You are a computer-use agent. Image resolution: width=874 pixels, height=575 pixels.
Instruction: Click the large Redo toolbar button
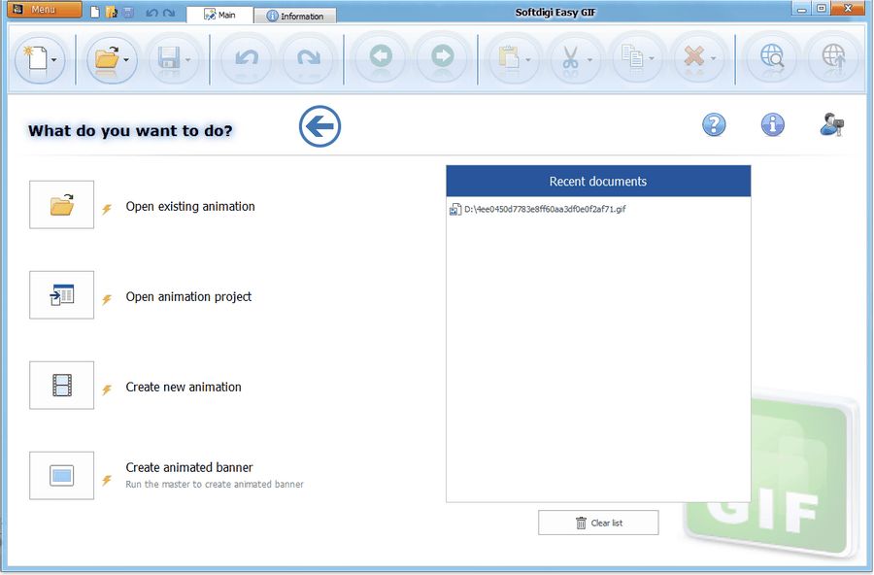pos(308,58)
